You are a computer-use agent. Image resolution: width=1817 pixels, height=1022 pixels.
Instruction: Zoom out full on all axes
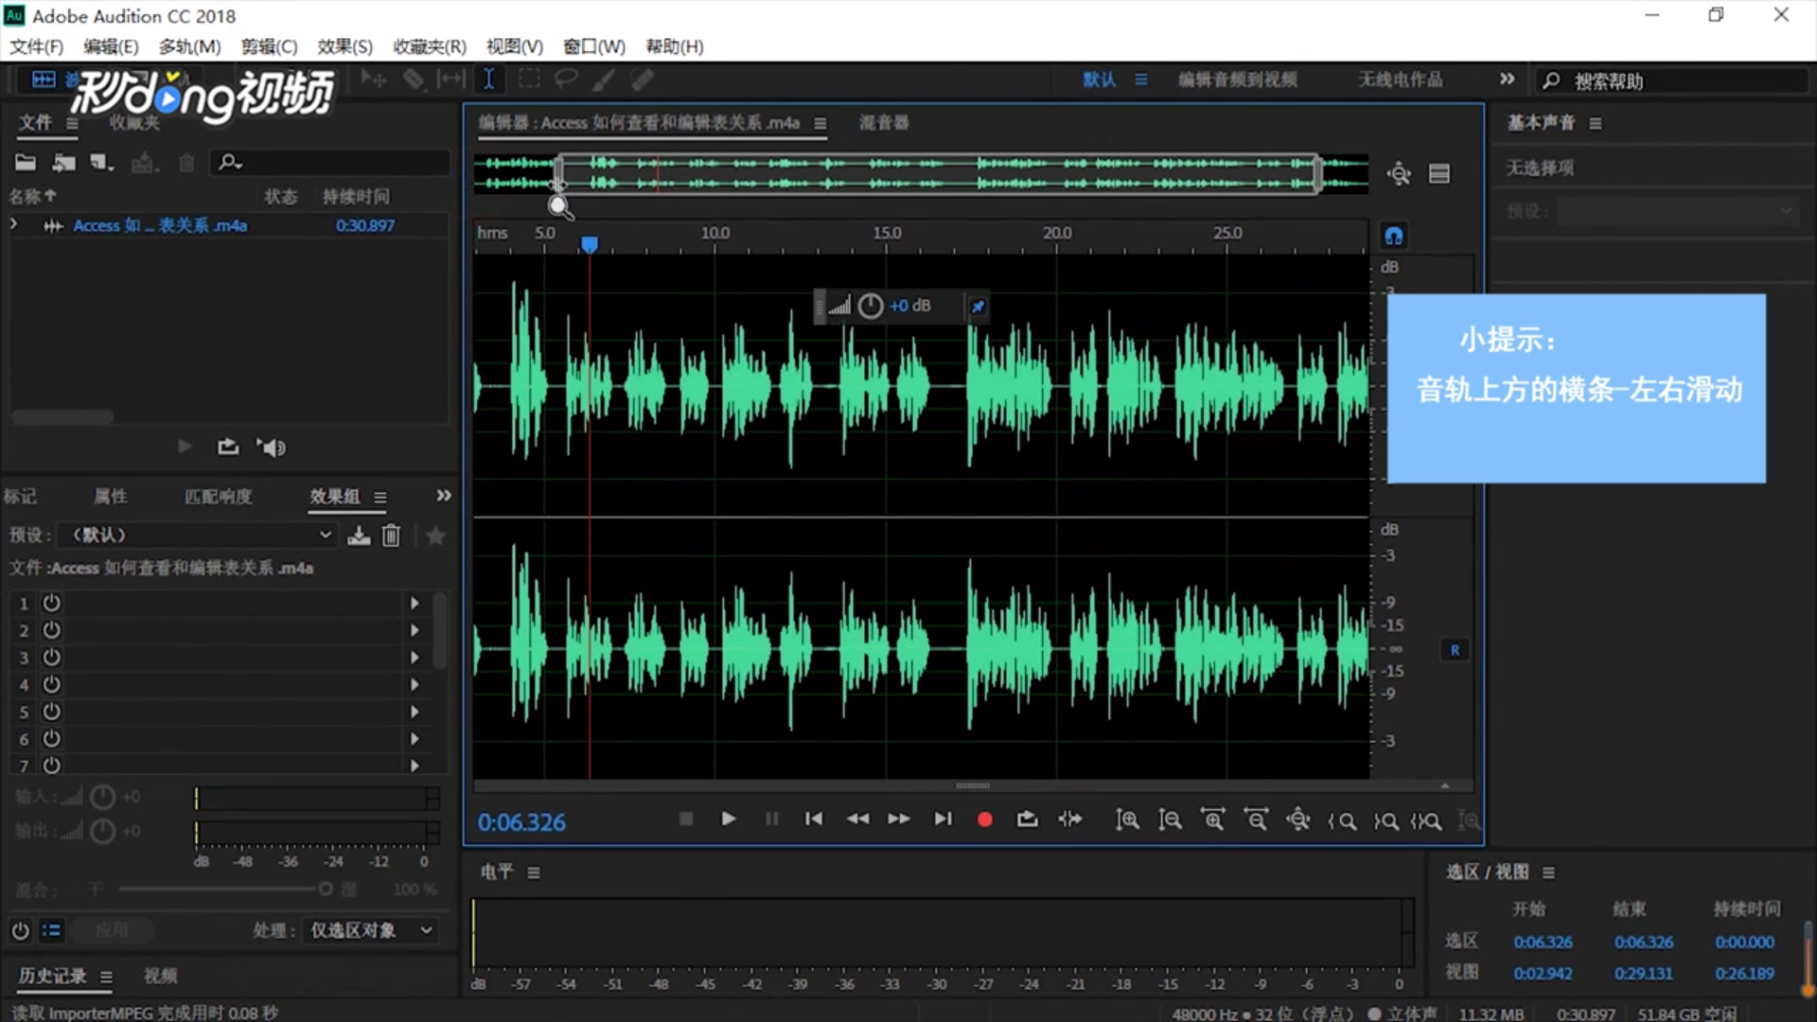tap(1298, 820)
